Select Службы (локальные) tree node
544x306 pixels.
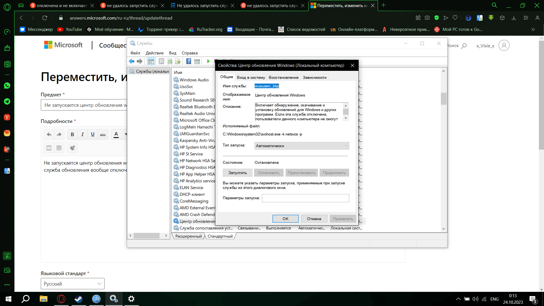click(149, 71)
